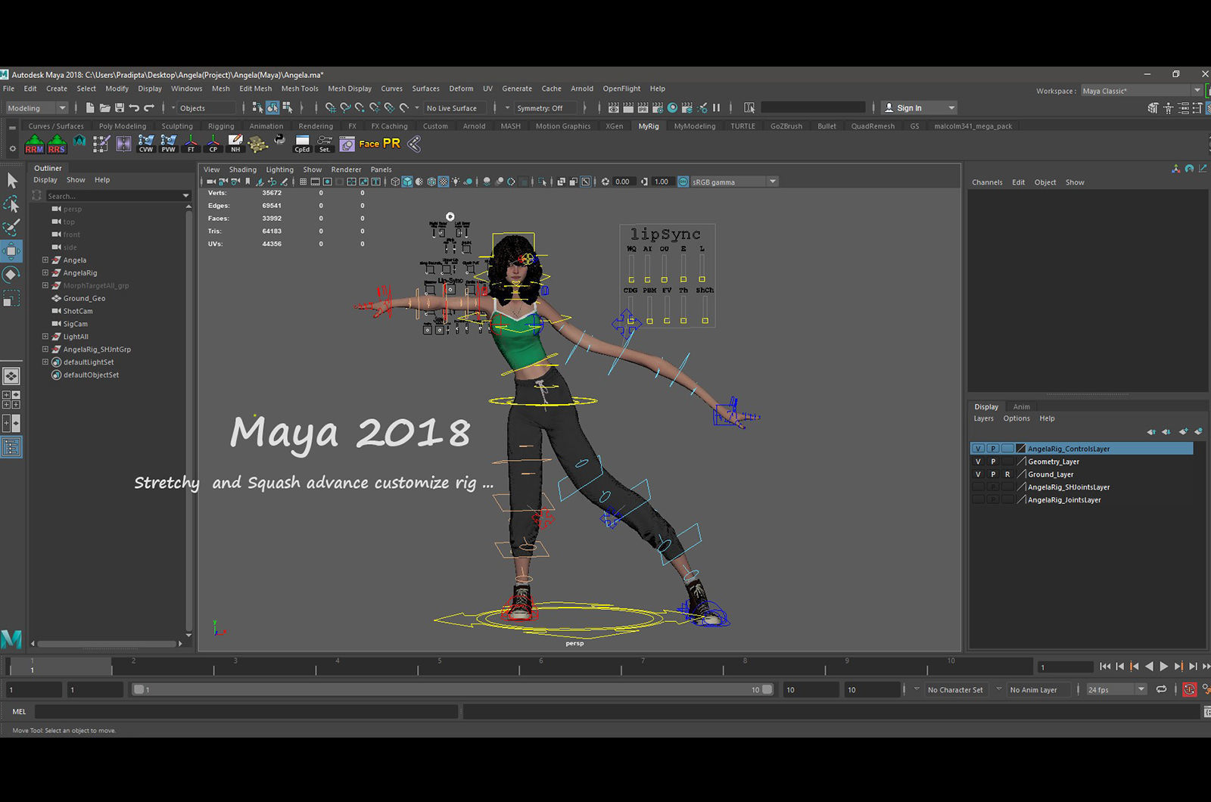Viewport: 1211px width, 802px height.
Task: Click the RRM shelf icon
Action: 34,144
